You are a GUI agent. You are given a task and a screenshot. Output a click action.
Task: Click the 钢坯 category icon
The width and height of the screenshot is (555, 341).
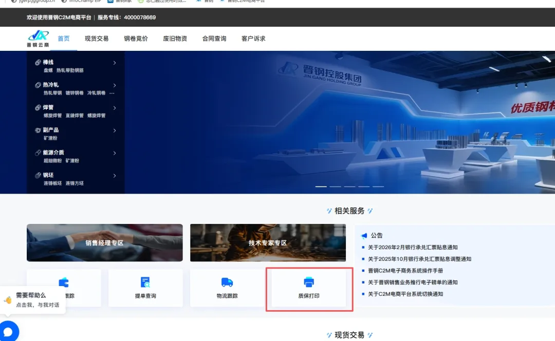pyautogui.click(x=38, y=176)
